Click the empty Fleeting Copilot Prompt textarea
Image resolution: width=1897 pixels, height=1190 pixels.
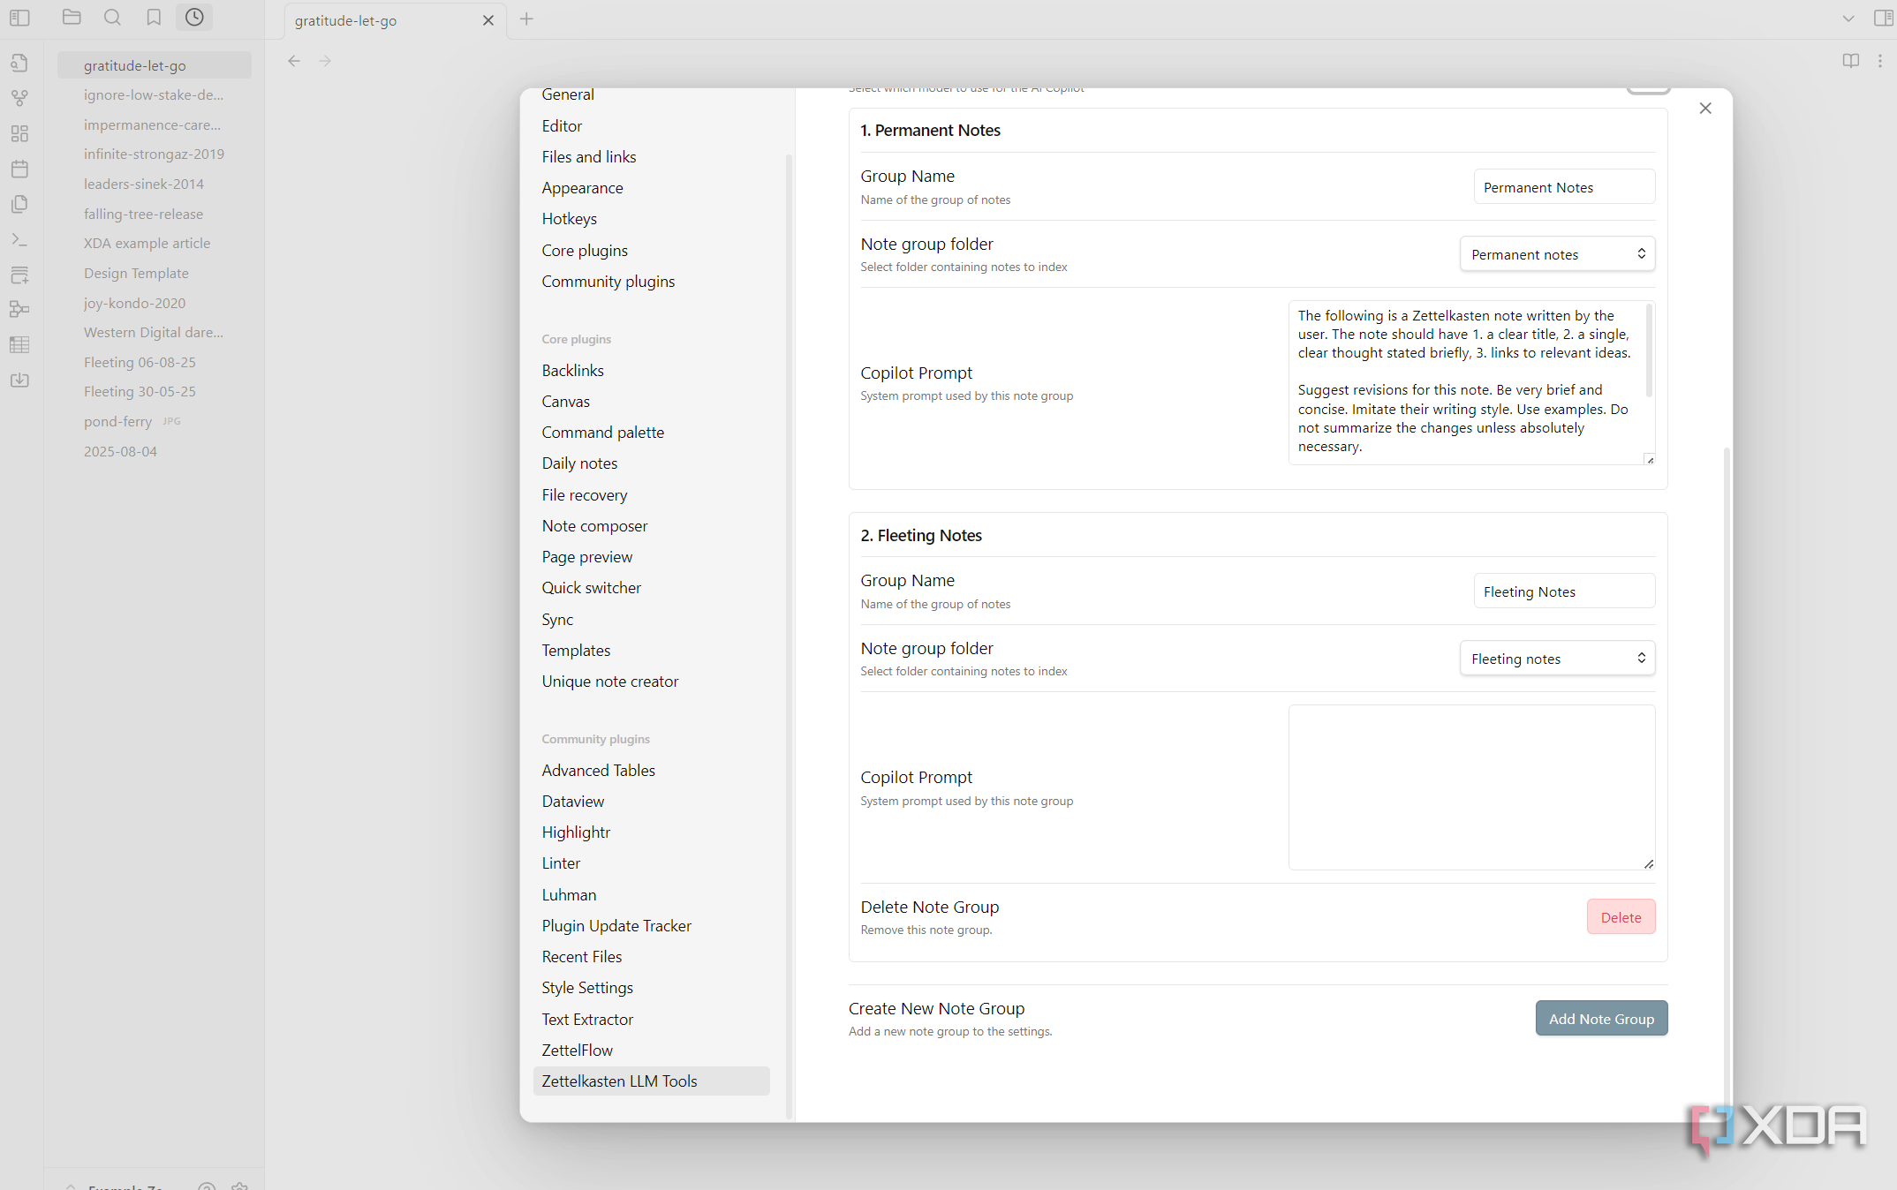click(1471, 787)
